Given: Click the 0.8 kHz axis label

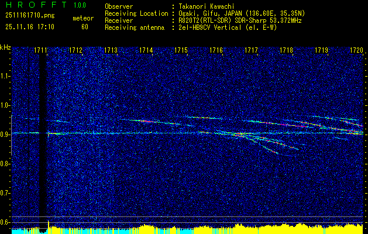Looking at the screenshot, I should click(5, 164).
